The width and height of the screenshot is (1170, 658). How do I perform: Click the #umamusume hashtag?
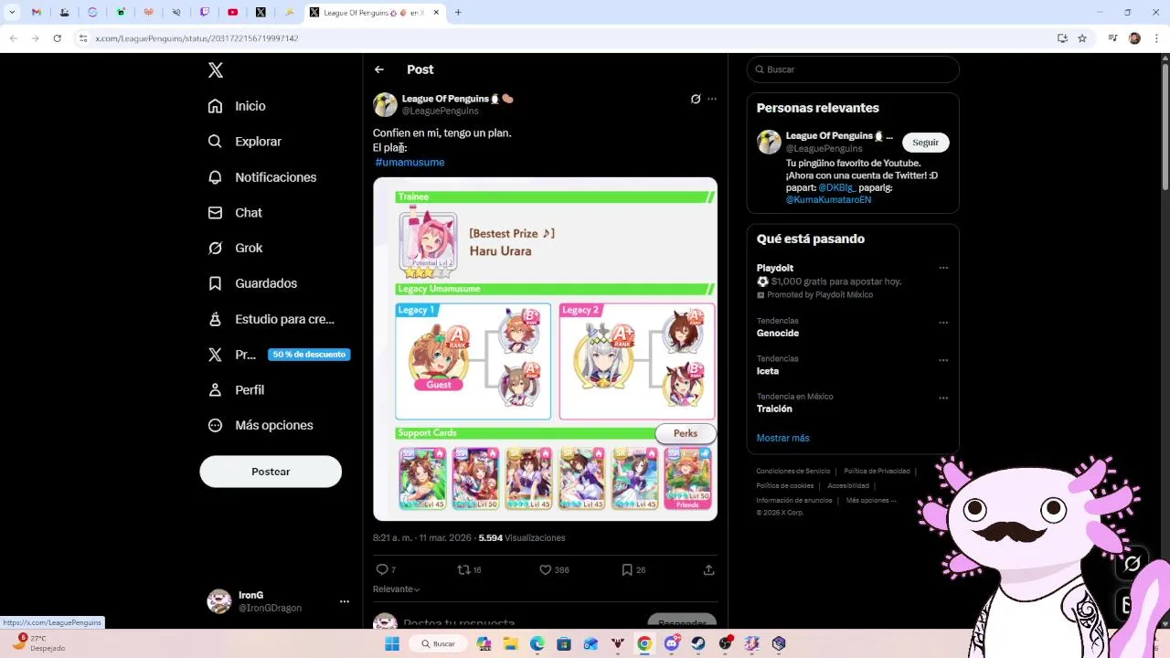(409, 162)
